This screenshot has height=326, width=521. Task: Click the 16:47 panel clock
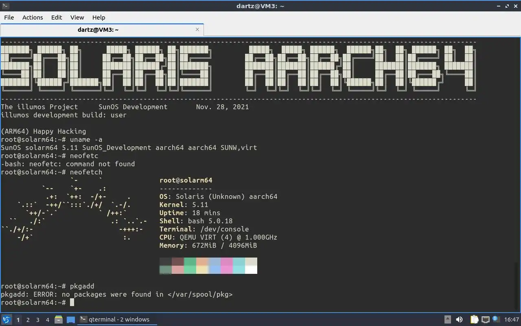tap(512, 319)
